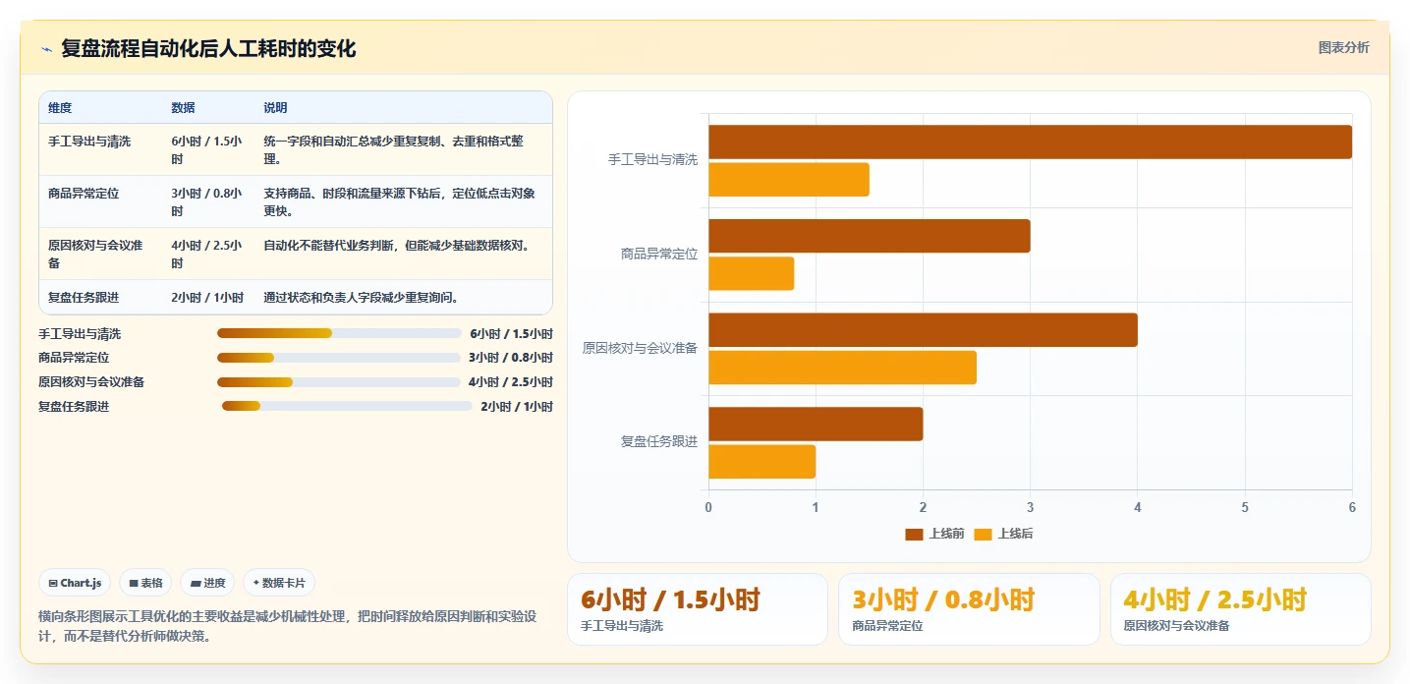1410x684 pixels.
Task: Select the 复盘任务跟进 table cell
Action: [x=100, y=297]
